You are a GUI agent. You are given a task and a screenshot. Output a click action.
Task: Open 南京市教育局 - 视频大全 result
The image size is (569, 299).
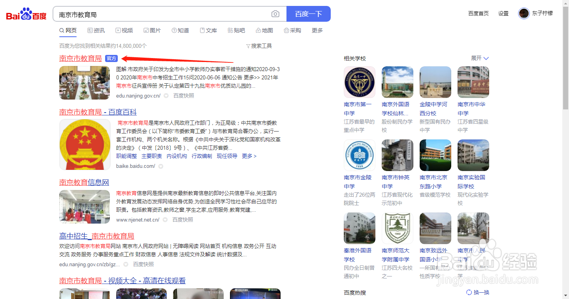[x=122, y=281]
